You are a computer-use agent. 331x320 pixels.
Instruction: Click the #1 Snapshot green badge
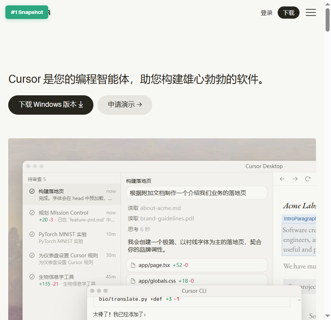[x=27, y=12]
